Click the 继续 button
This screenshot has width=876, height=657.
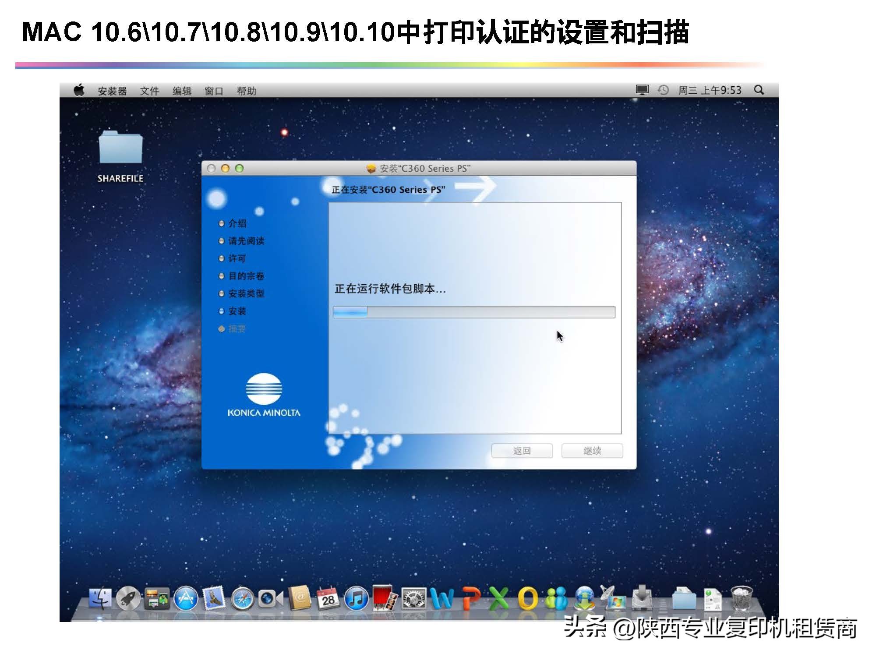593,451
